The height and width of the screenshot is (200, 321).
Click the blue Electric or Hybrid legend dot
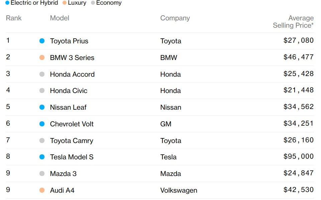7,3
